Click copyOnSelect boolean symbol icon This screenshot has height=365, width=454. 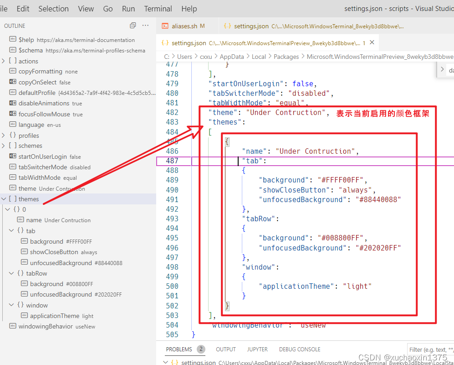pyautogui.click(x=13, y=82)
